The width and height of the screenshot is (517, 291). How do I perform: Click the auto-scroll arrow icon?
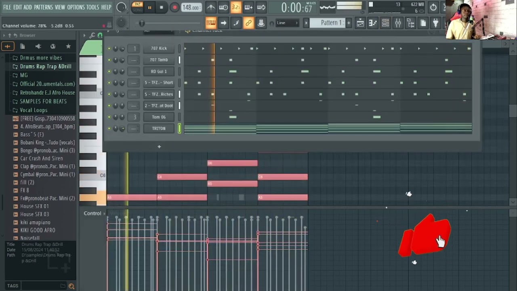pos(223,23)
